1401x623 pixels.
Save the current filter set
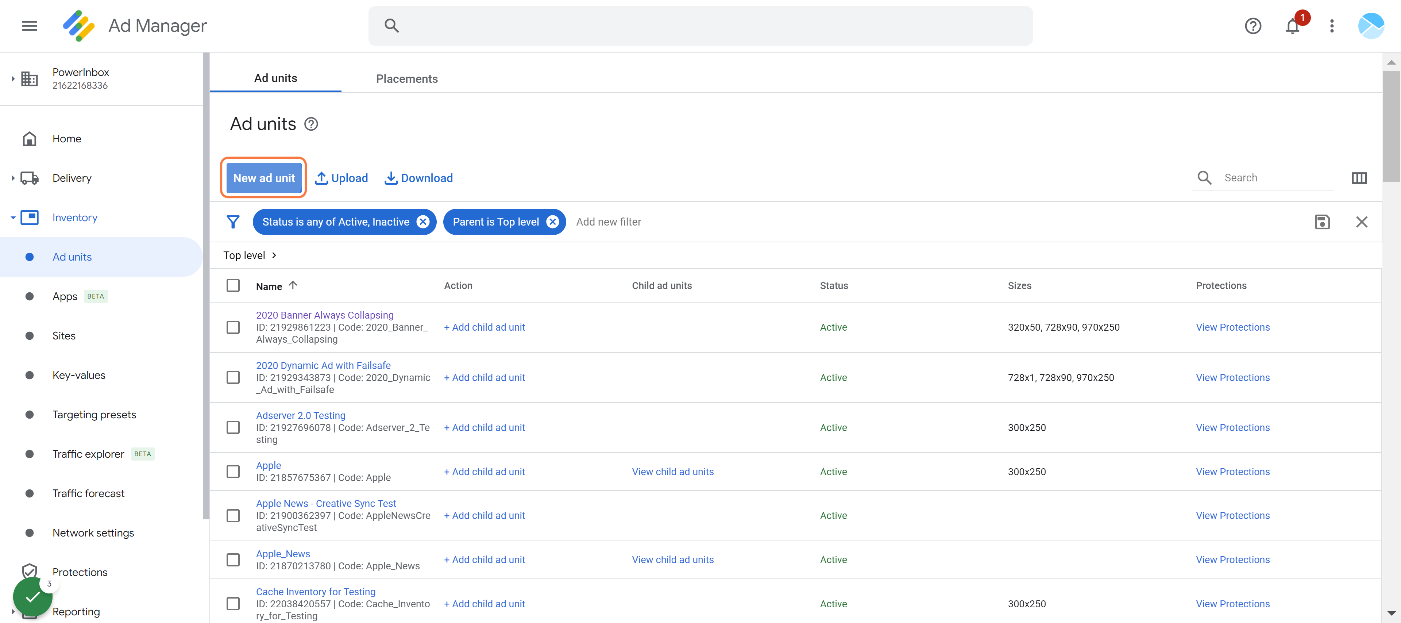(x=1322, y=222)
